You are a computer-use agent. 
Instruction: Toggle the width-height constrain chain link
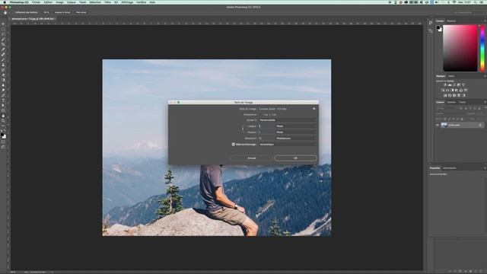click(243, 129)
